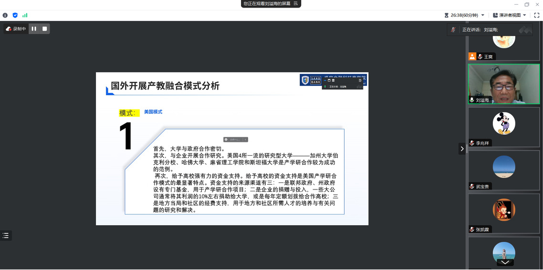Image resolution: width=543 pixels, height=270 pixels.
Task: Stop the cloud recording
Action: tap(45, 29)
